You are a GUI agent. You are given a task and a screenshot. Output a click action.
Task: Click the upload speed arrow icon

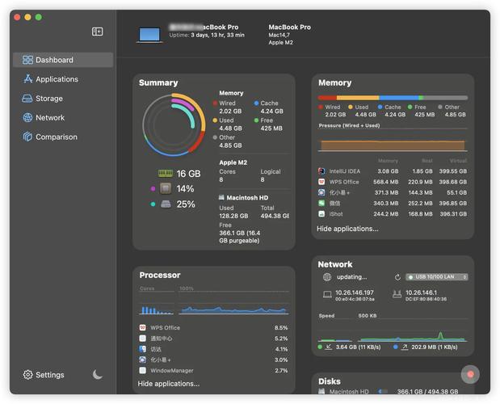(405, 347)
